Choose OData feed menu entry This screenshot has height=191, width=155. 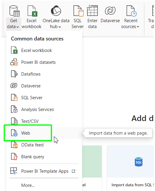click(x=44, y=145)
